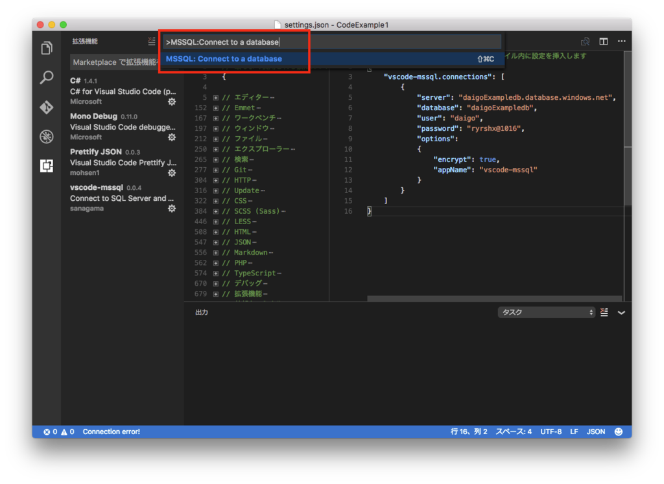Change indentation via スペース: 4
Screen dimensions: 664x484
[514, 432]
